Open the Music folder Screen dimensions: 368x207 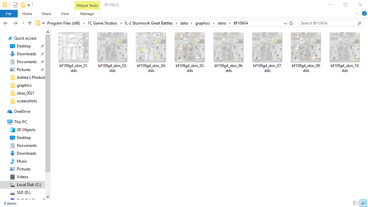click(x=22, y=161)
